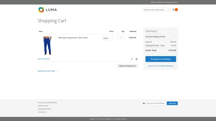
Task: Click Update Shopping Cart button
Action: (x=127, y=66)
